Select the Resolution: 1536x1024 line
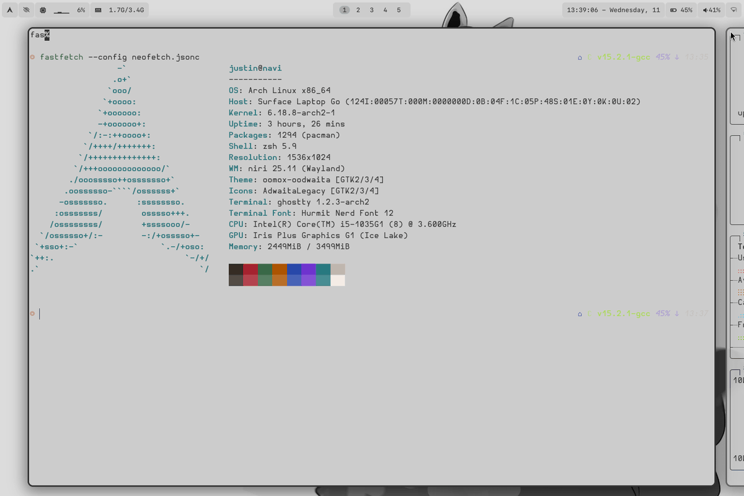 (280, 157)
